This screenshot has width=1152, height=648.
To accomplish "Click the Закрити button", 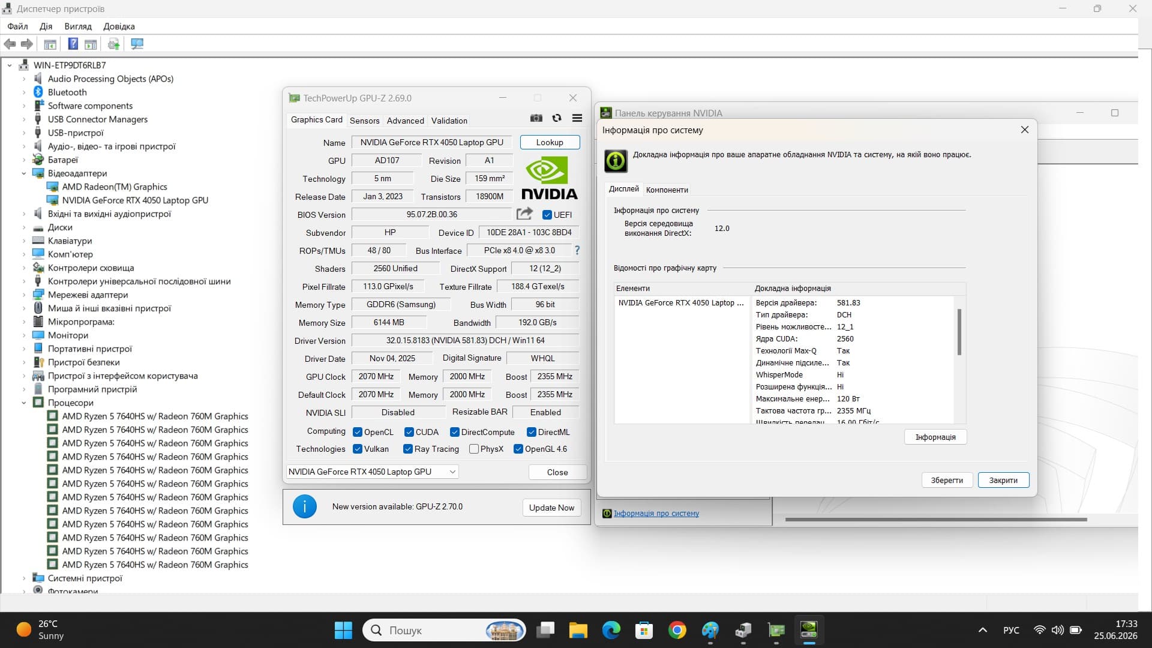I will pyautogui.click(x=1003, y=480).
